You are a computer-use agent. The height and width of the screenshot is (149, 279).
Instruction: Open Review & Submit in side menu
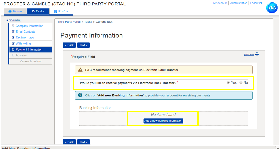pos(31,61)
